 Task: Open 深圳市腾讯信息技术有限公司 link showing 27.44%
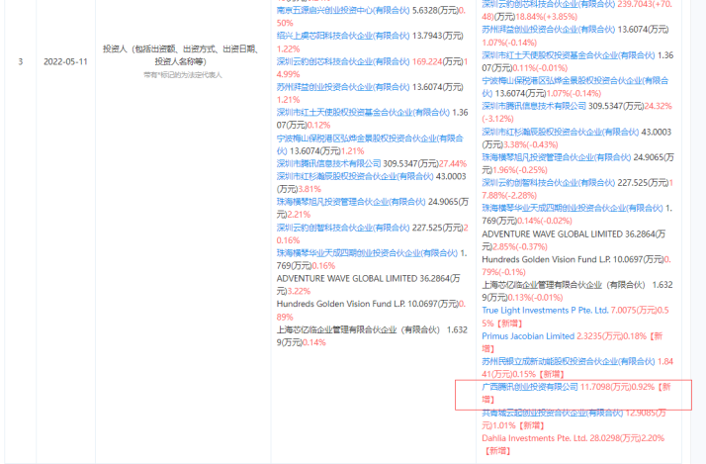point(329,163)
